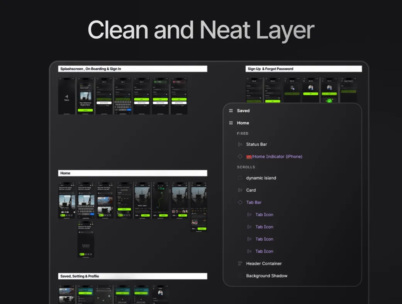The width and height of the screenshot is (402, 304).
Task: Open the Sign Up thumbnail with the green checkmark
Action: (329, 90)
